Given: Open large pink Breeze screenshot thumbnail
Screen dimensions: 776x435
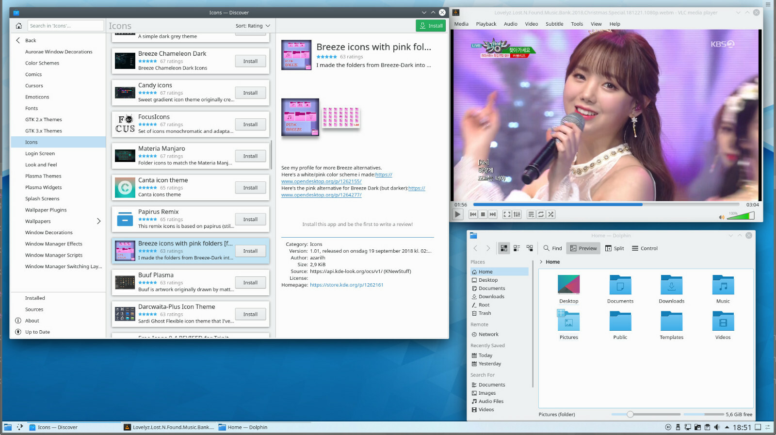Looking at the screenshot, I should tap(300, 116).
